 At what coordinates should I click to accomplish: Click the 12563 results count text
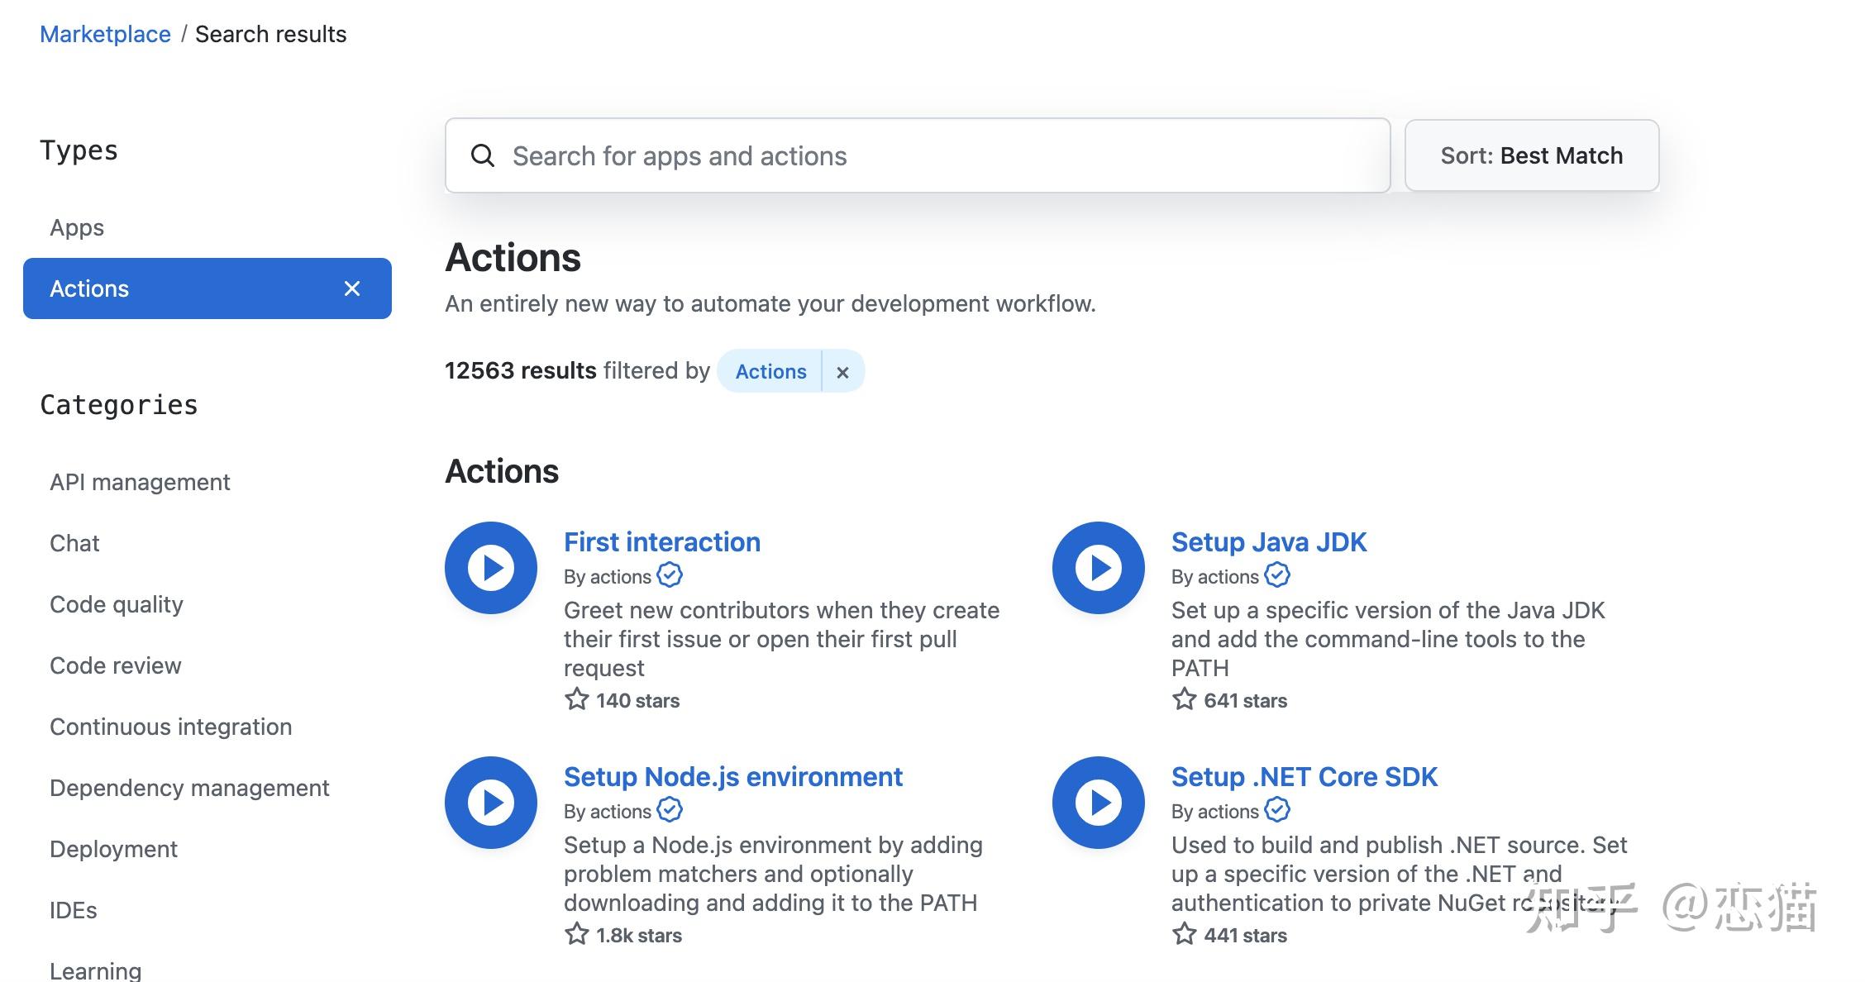[x=520, y=370]
